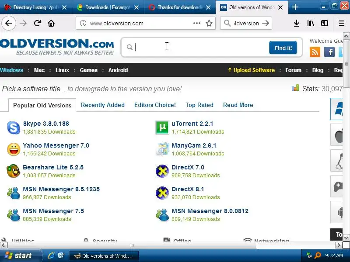Click the ManyCam icon
The image size is (350, 262).
point(162,149)
